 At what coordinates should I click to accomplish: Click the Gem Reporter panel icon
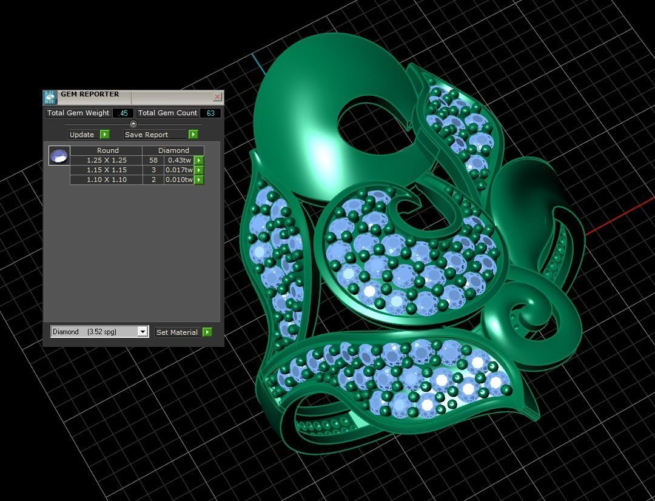click(x=50, y=97)
